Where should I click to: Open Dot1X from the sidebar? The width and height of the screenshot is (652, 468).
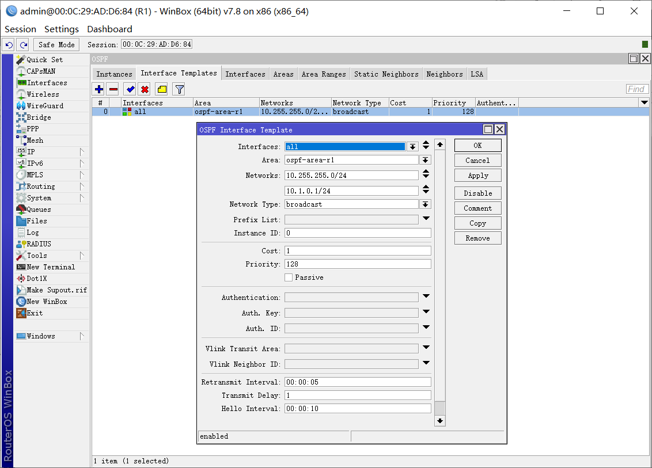[x=52, y=279]
